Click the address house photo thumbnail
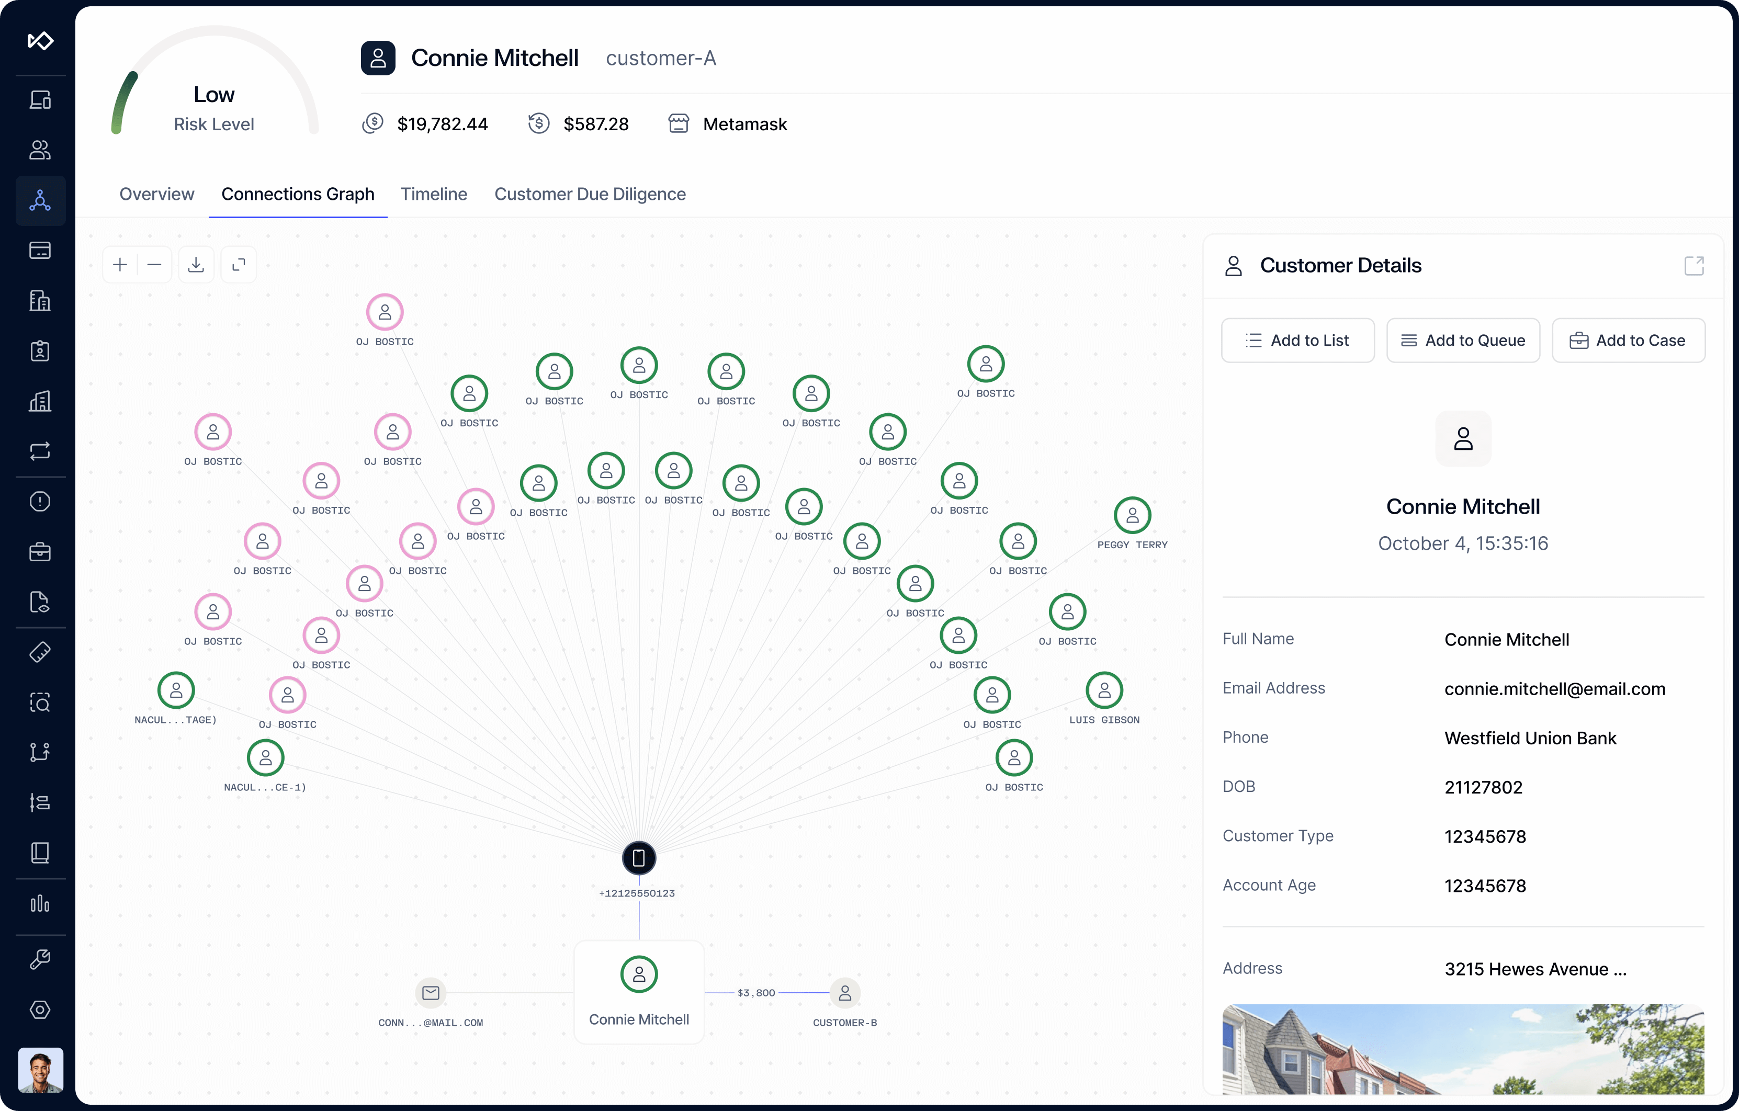This screenshot has height=1111, width=1739. click(x=1462, y=1049)
